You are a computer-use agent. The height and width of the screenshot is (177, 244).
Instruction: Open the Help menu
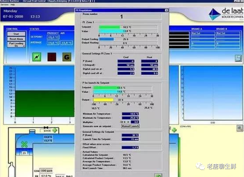point(13,5)
